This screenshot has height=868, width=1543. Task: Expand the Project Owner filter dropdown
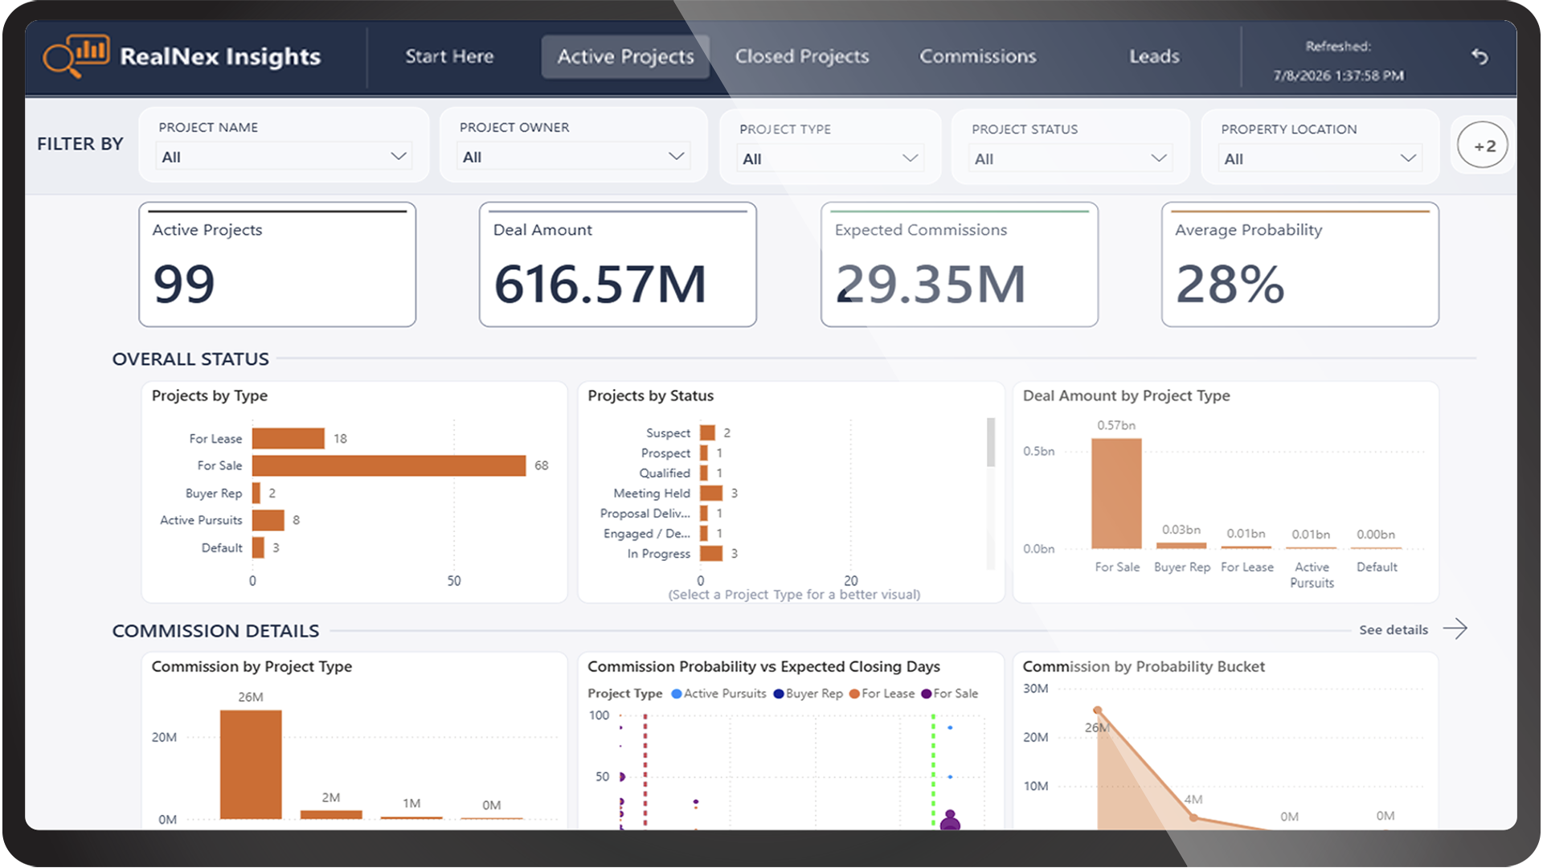(x=574, y=156)
